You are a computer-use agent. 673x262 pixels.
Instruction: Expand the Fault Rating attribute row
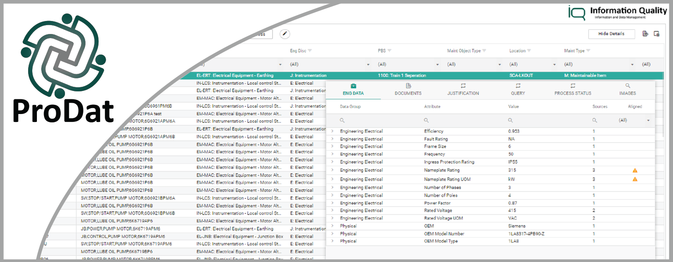333,139
